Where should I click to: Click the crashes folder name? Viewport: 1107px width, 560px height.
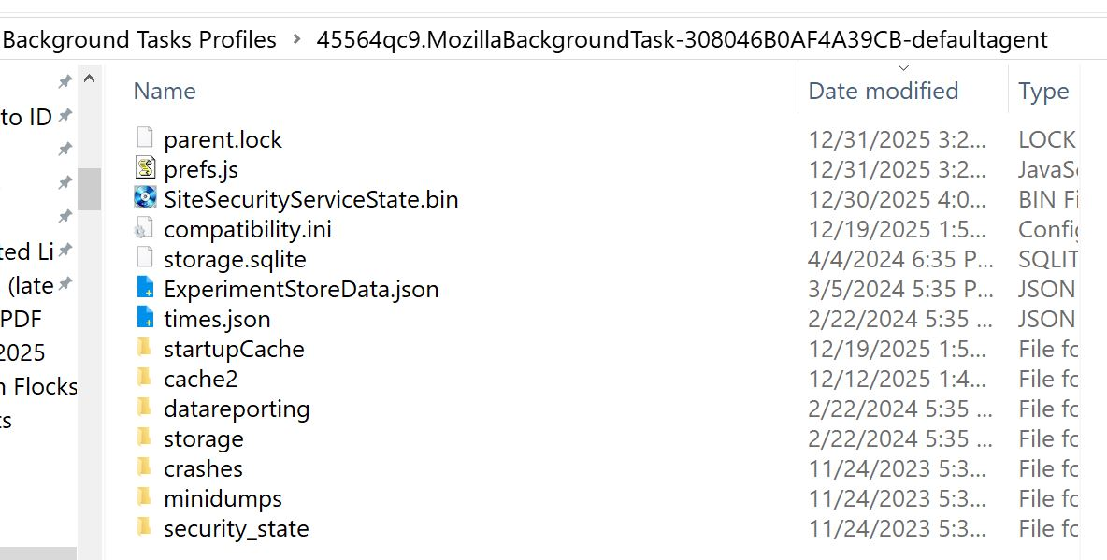[x=203, y=468]
